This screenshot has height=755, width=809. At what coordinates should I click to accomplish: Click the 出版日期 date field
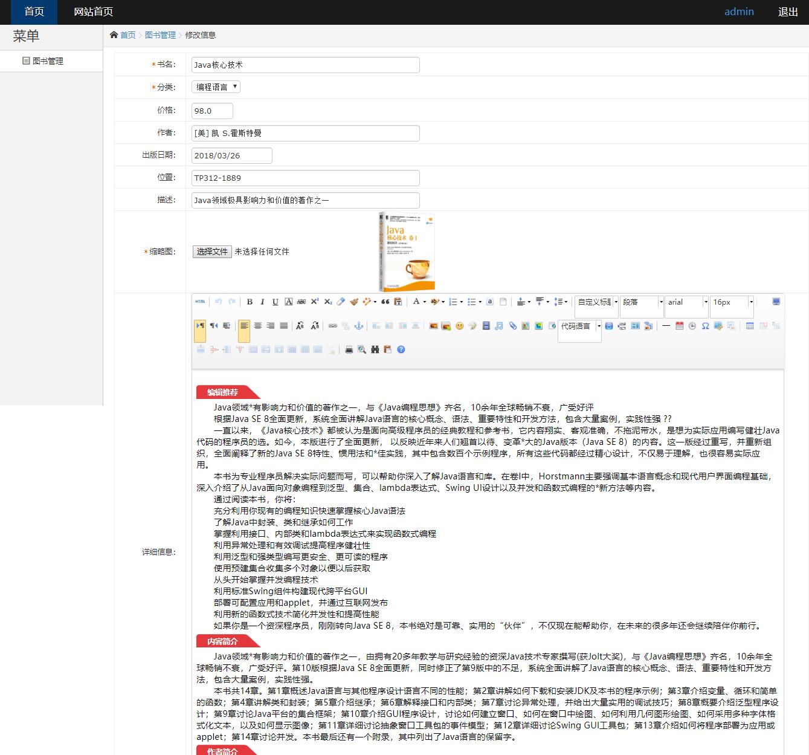(231, 155)
